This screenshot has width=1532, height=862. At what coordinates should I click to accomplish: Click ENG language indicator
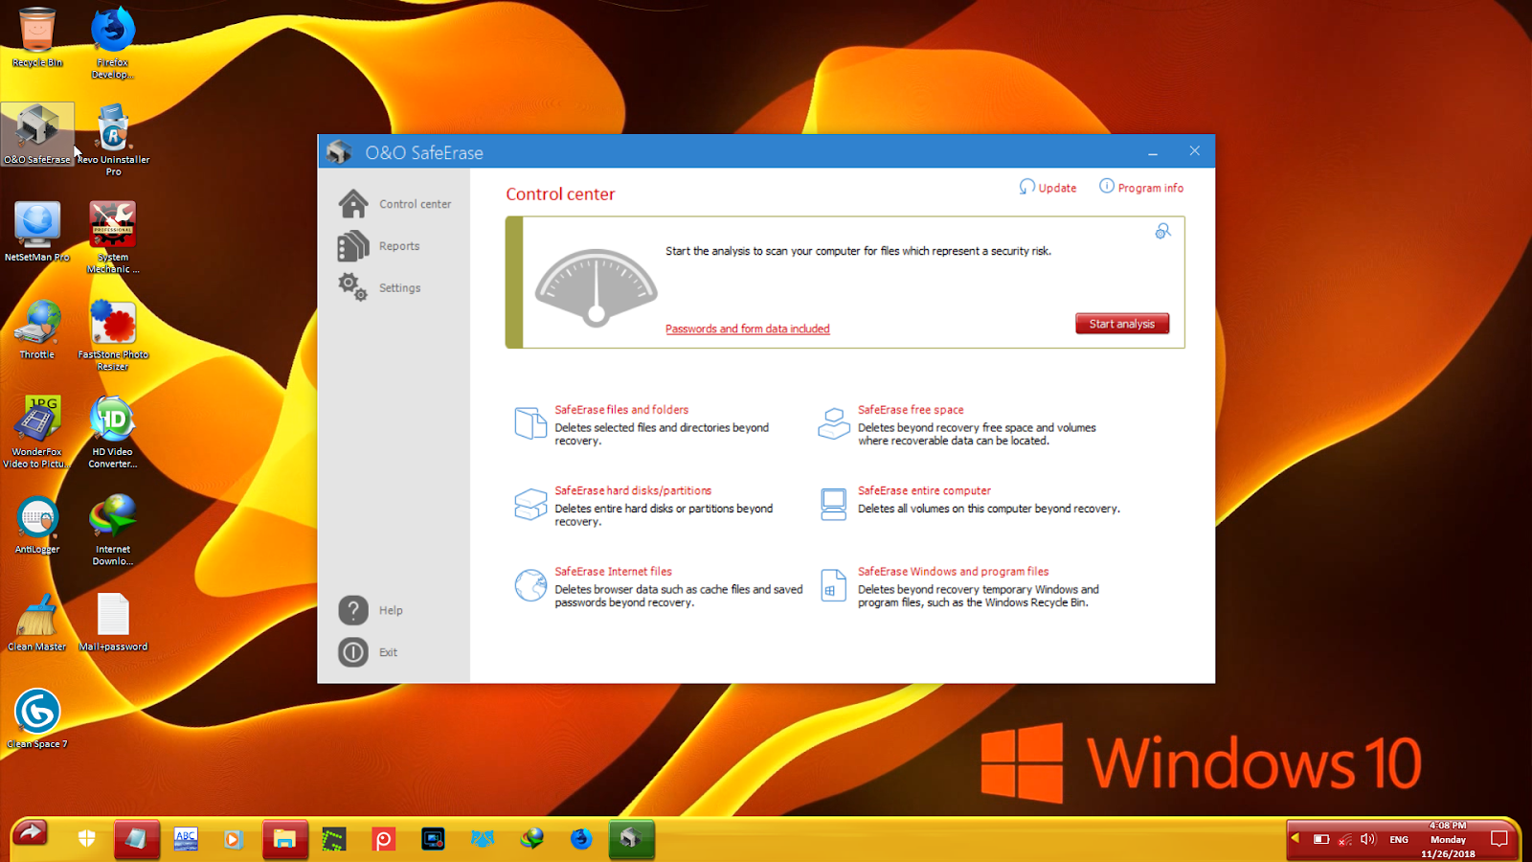click(1399, 839)
